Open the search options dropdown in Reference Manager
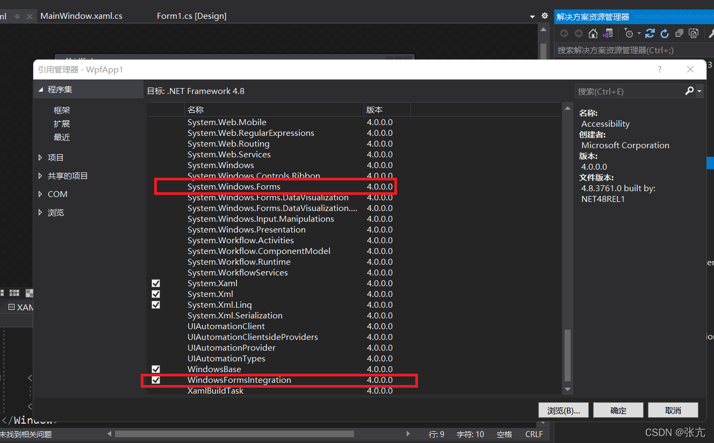 click(699, 92)
